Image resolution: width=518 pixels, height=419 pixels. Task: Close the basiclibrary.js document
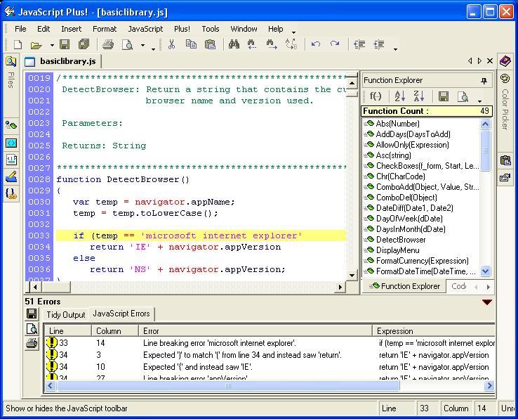tap(490, 61)
